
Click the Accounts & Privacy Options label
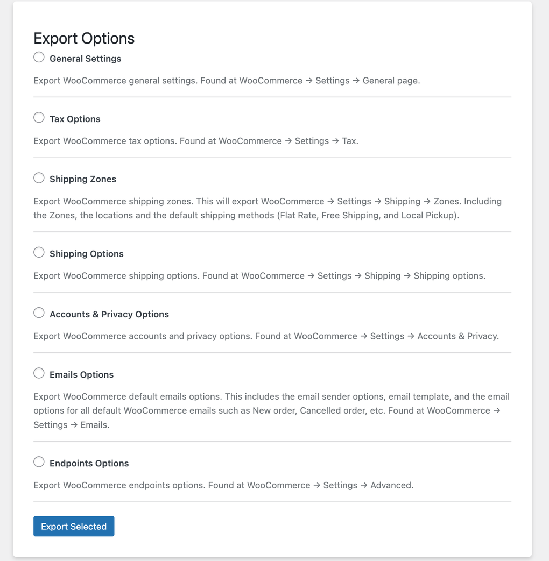[109, 314]
